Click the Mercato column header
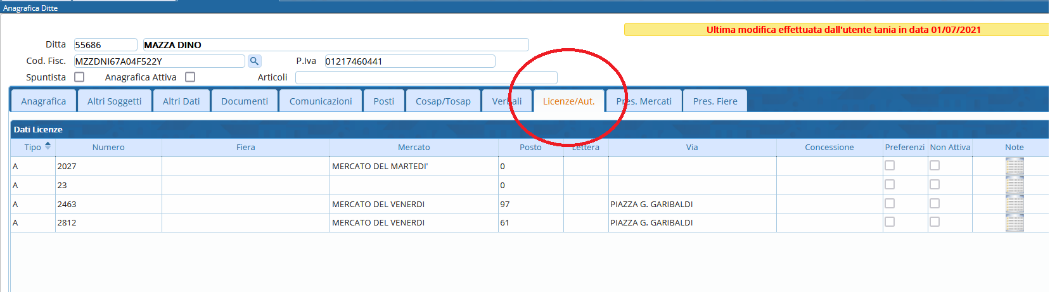Viewport: 1050px width, 292px height. (414, 147)
